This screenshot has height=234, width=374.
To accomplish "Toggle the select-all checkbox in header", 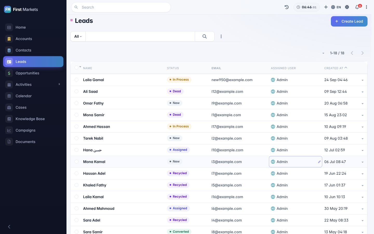I will coord(76,68).
